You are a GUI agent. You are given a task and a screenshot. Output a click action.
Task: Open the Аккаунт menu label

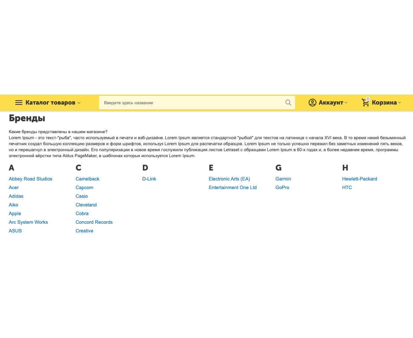click(x=331, y=103)
